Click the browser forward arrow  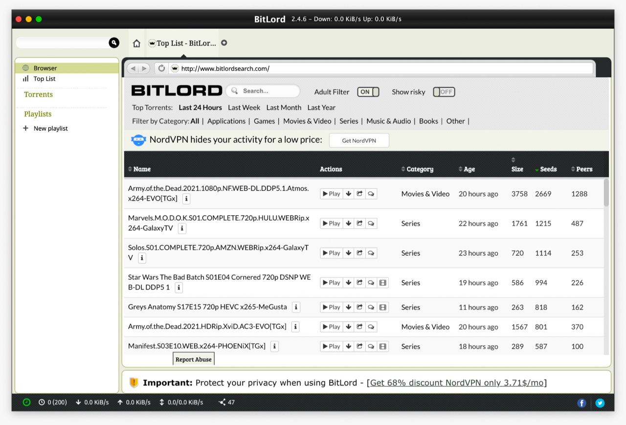tap(144, 68)
